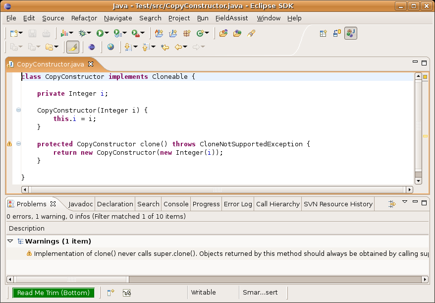Minimize the Problems view panel

click(415, 202)
